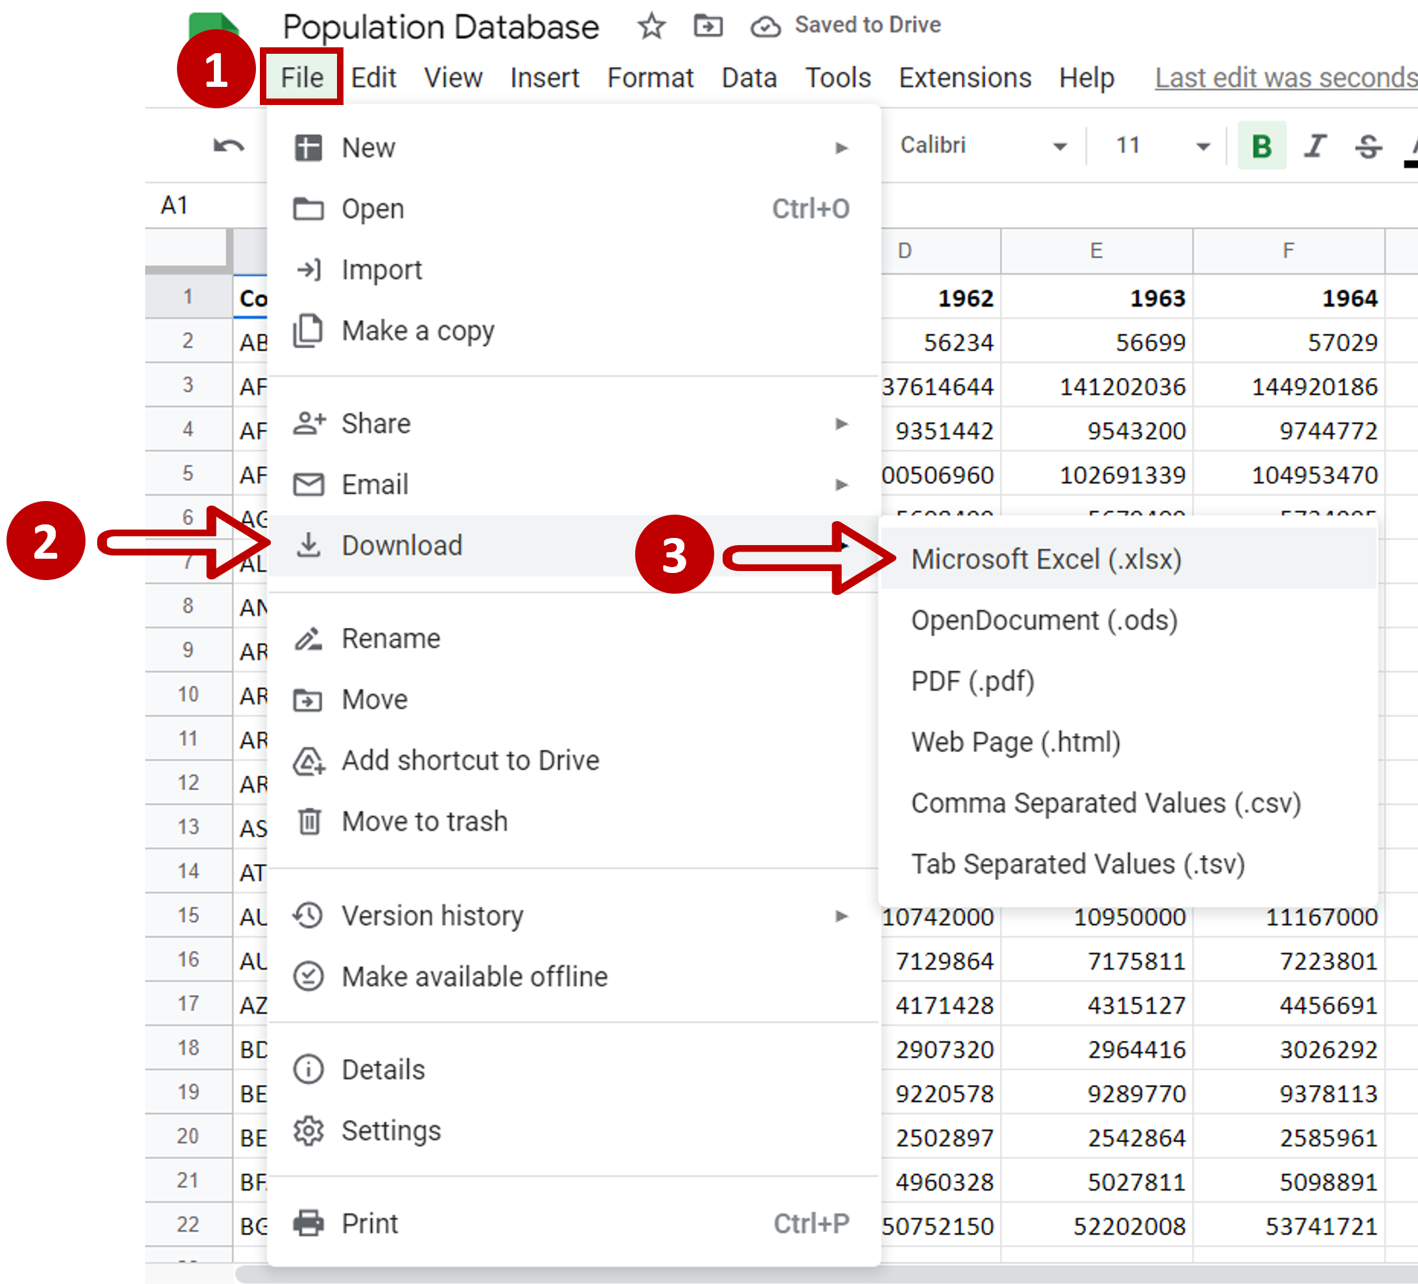Click the 1964 header cell
The width and height of the screenshot is (1418, 1284).
pos(1288,298)
